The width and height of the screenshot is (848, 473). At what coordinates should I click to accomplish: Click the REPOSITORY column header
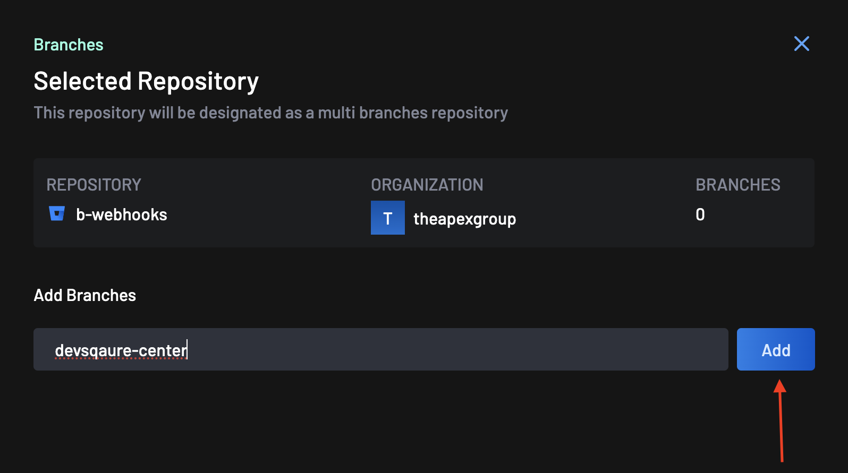tap(94, 185)
